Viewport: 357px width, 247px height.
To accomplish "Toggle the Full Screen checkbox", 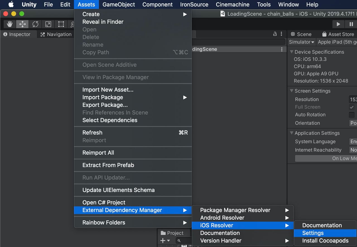I will click(x=352, y=107).
